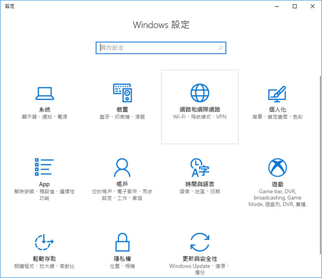Open the 時間與語言 clock icon
This screenshot has height=278, width=322.
click(x=200, y=167)
